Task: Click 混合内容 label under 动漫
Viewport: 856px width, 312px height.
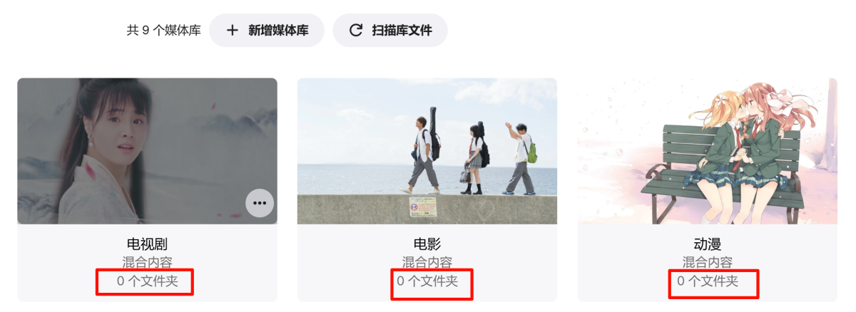Action: coord(708,263)
